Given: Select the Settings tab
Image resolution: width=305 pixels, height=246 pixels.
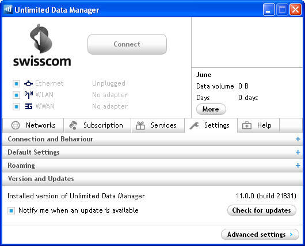Looking at the screenshot, I should tap(211, 125).
